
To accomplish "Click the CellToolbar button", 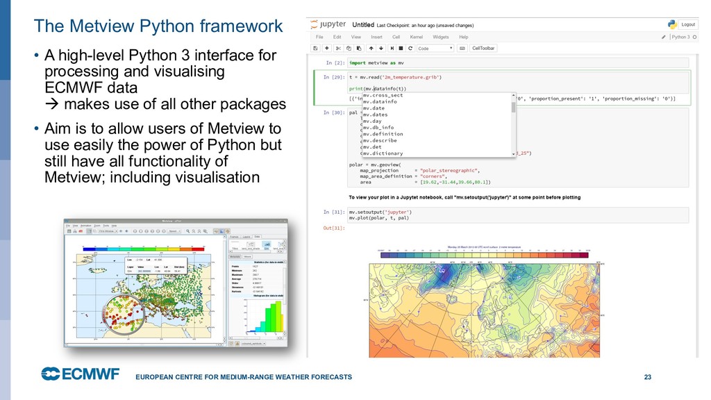I will (483, 49).
